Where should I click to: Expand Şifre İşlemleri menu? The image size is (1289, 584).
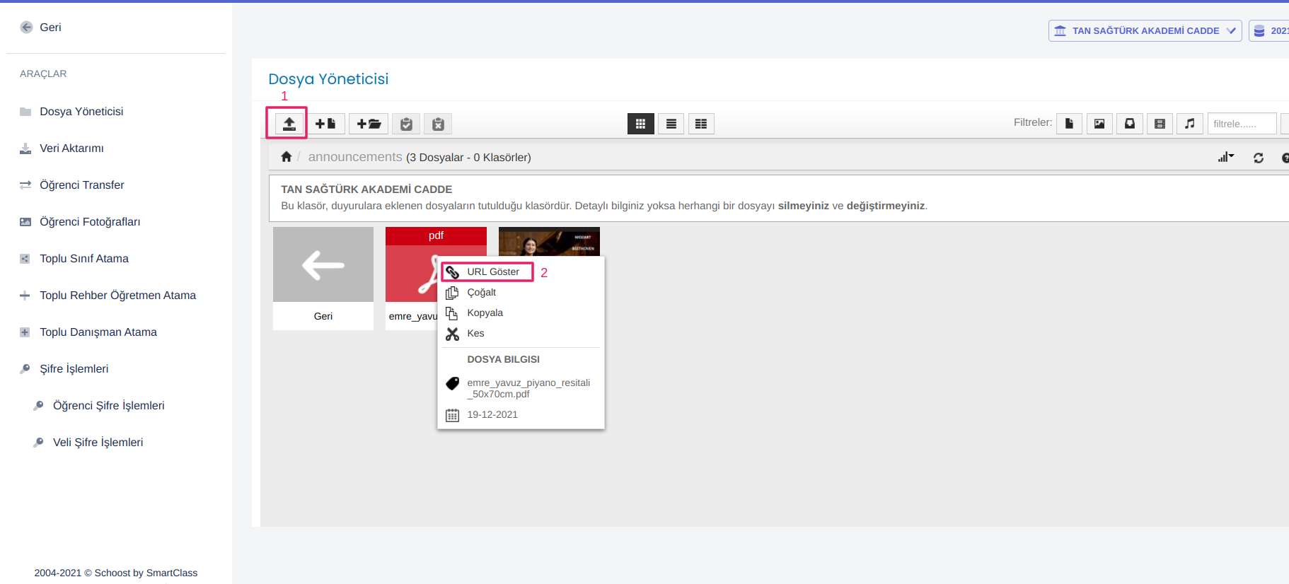pos(74,369)
